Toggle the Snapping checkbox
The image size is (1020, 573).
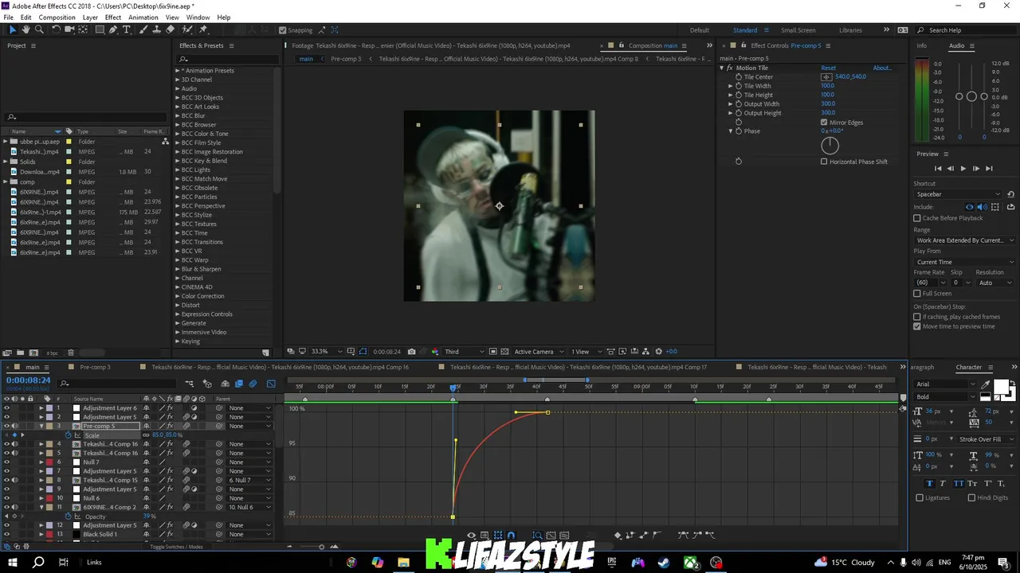click(x=283, y=30)
